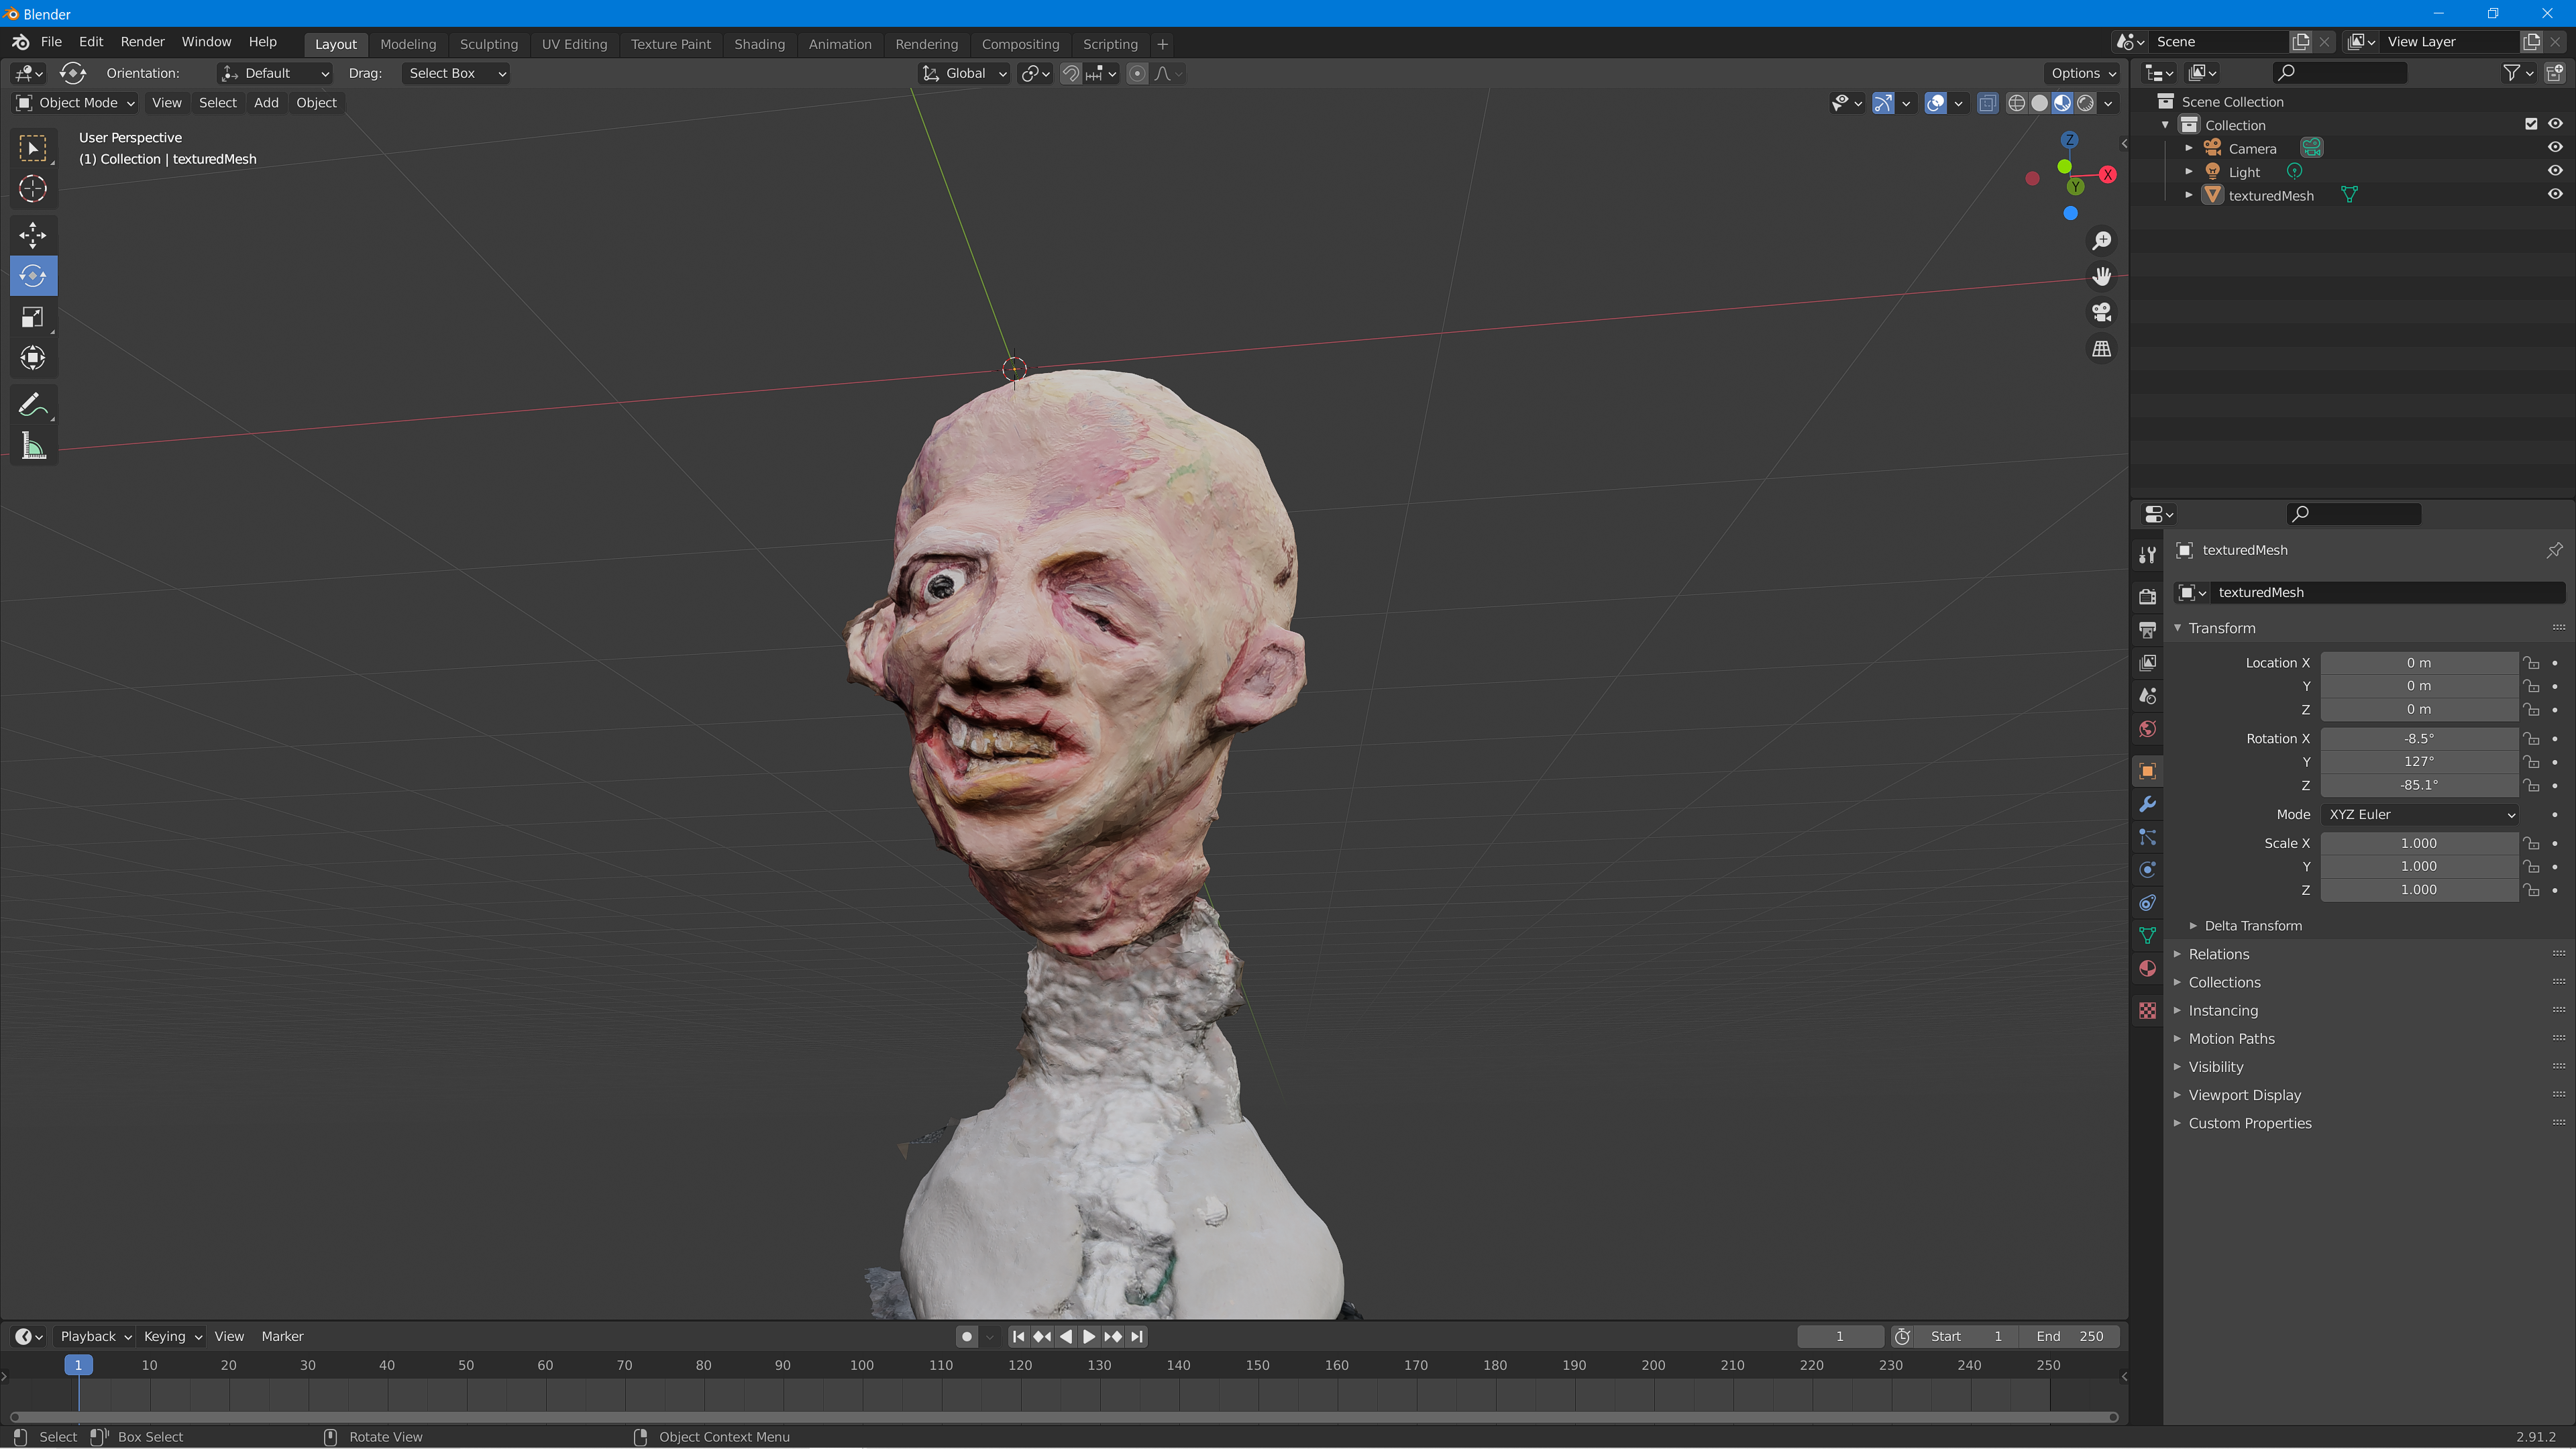This screenshot has height=1449, width=2576.
Task: Open the Orientation Default dropdown
Action: click(x=275, y=73)
